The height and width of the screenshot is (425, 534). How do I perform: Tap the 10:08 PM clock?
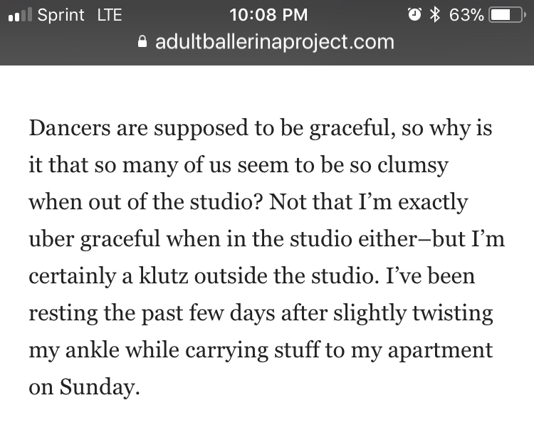269,14
